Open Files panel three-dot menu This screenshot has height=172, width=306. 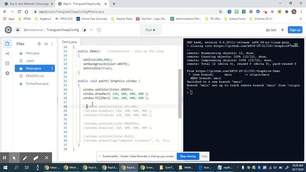pos(52,43)
